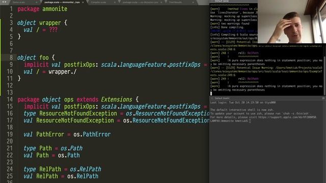326x183 pixels.
Task: Click the '???' placeholder on line 4
Action: [53, 30]
